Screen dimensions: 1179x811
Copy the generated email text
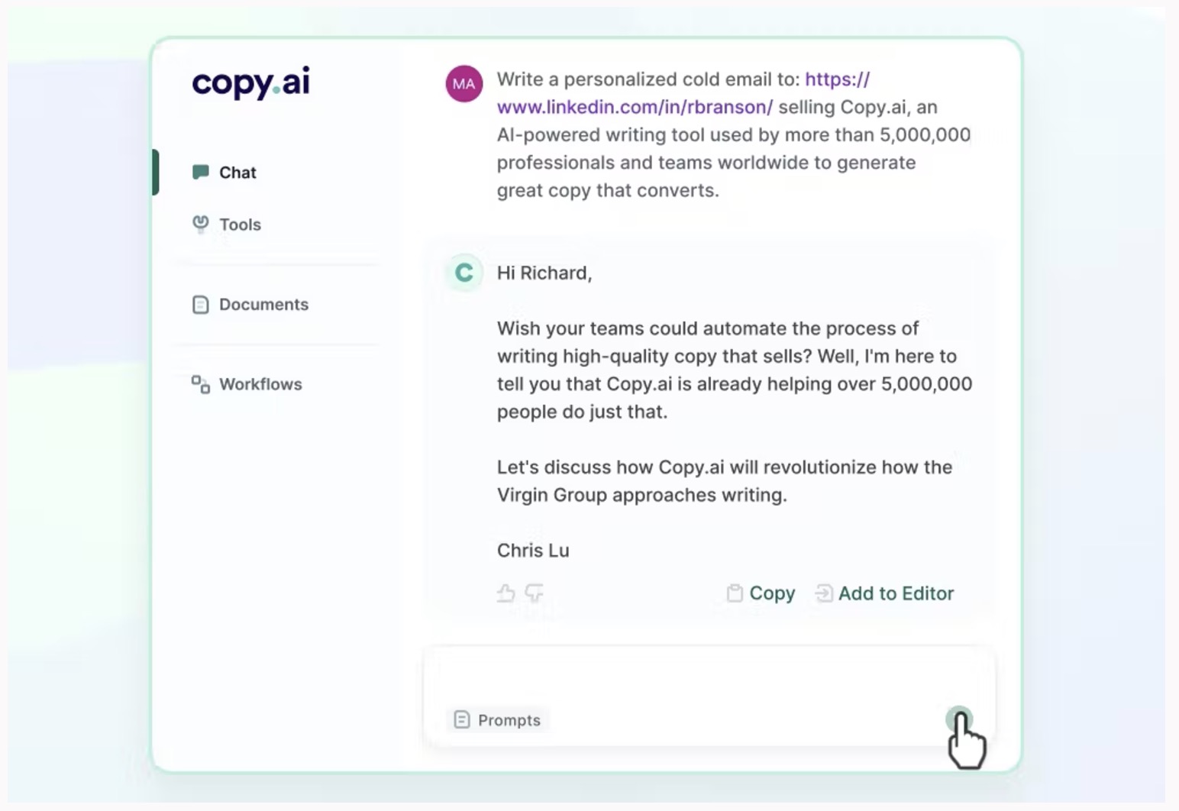pyautogui.click(x=761, y=593)
